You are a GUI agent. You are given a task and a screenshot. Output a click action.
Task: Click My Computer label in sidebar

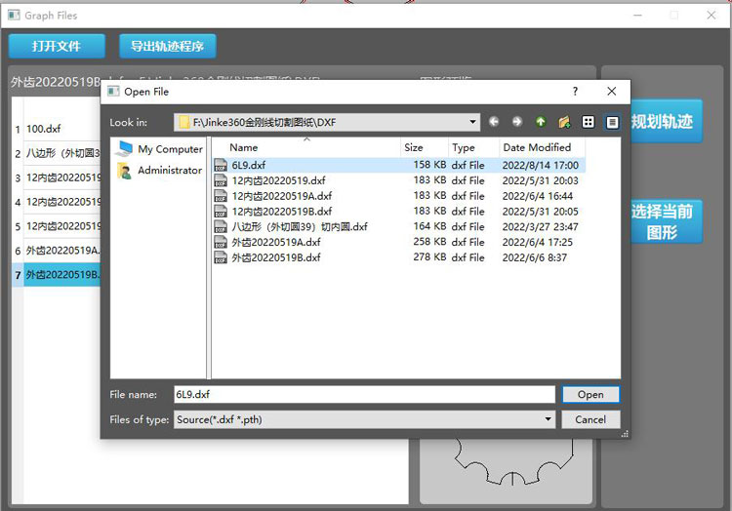[170, 149]
